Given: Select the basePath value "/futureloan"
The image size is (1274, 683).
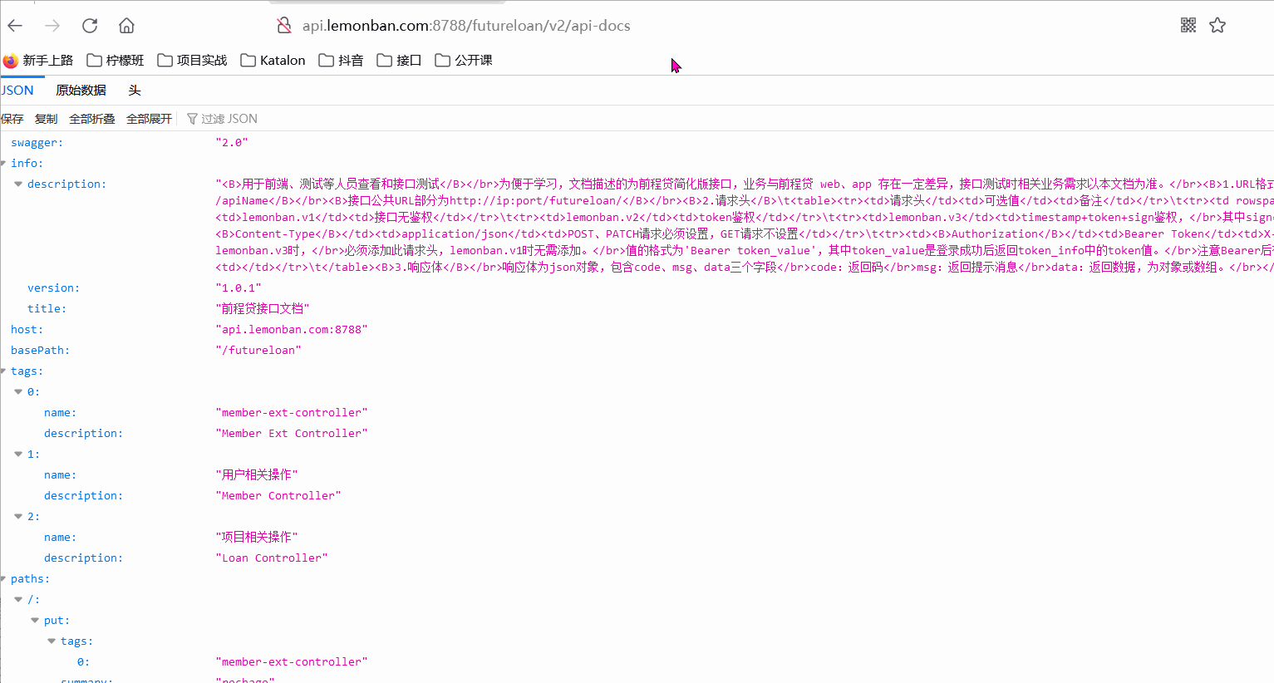Looking at the screenshot, I should pyautogui.click(x=258, y=351).
